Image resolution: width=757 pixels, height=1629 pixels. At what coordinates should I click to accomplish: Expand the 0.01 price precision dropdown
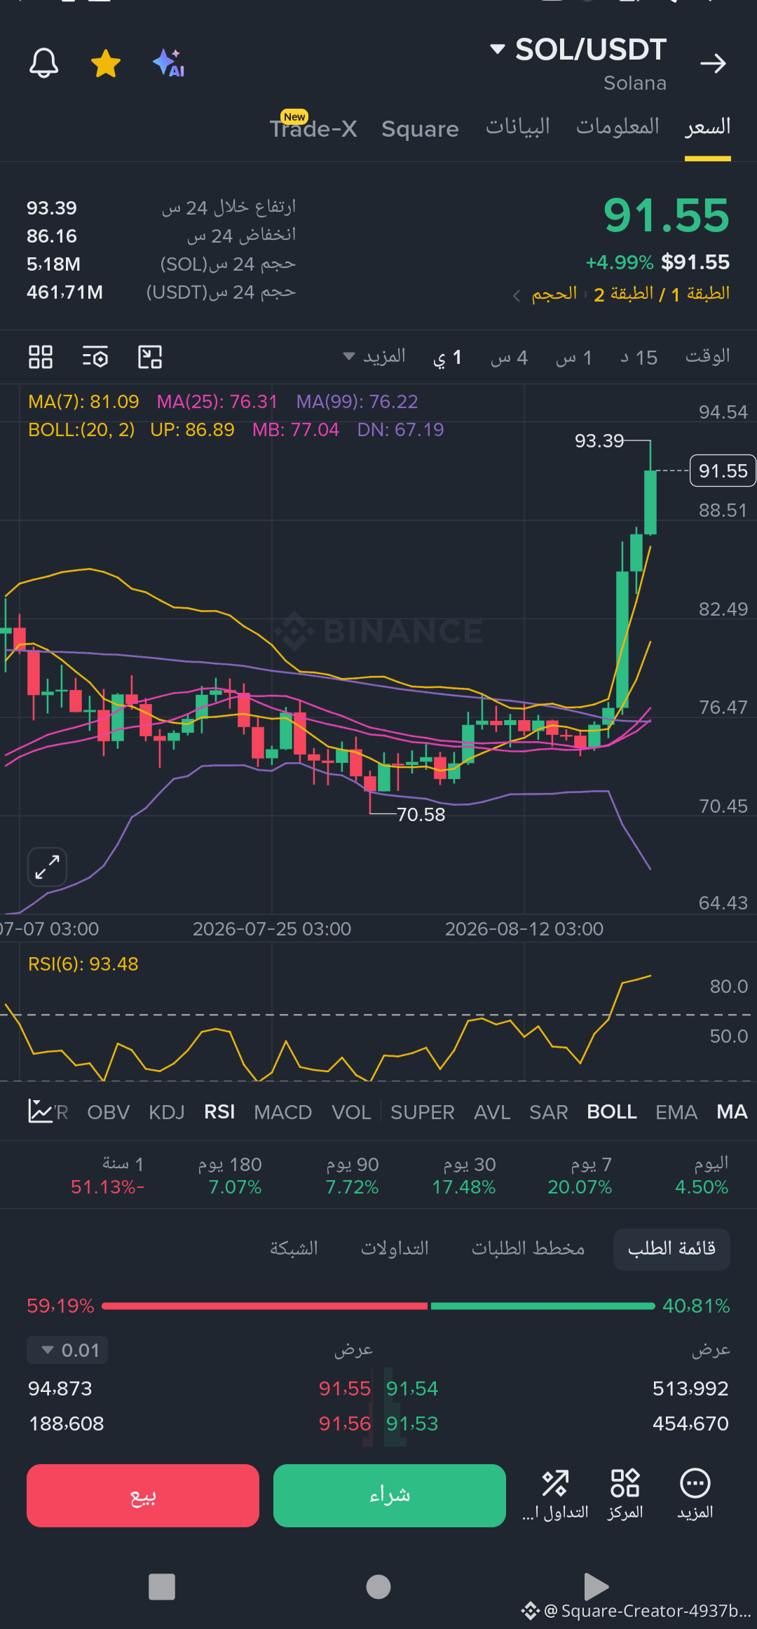click(67, 1350)
